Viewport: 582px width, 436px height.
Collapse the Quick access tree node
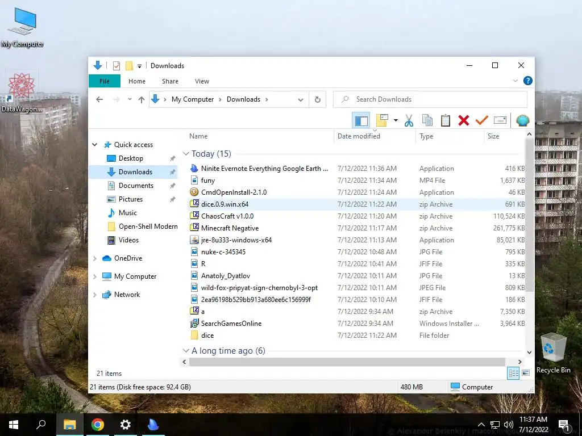pyautogui.click(x=95, y=145)
